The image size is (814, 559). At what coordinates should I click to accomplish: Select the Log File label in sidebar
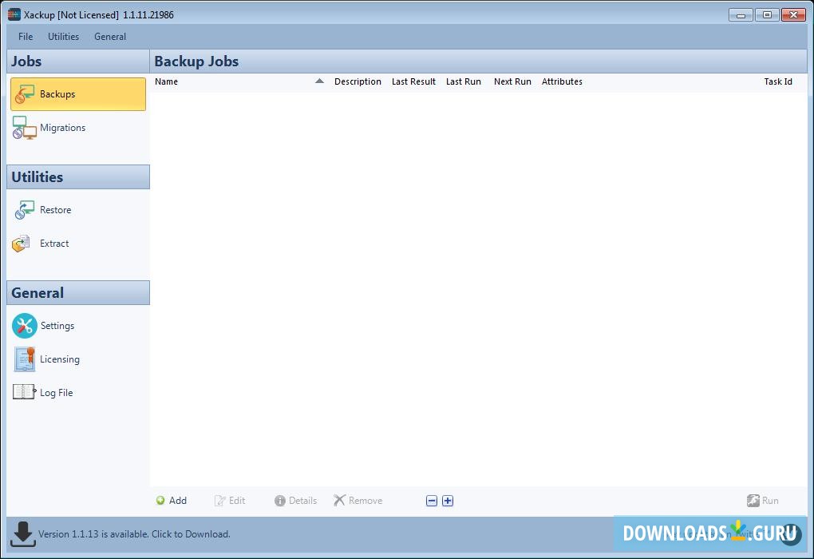click(56, 393)
